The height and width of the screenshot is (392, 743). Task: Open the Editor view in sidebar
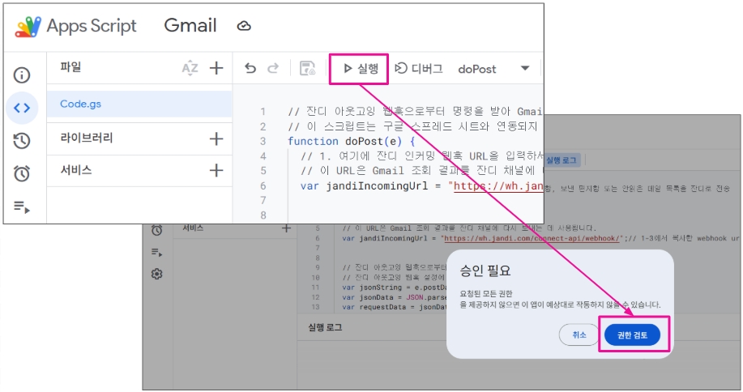point(22,108)
